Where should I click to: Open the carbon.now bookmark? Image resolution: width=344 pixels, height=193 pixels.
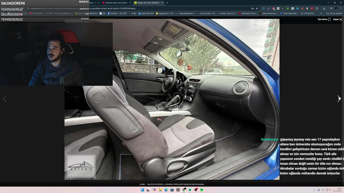click(x=268, y=13)
